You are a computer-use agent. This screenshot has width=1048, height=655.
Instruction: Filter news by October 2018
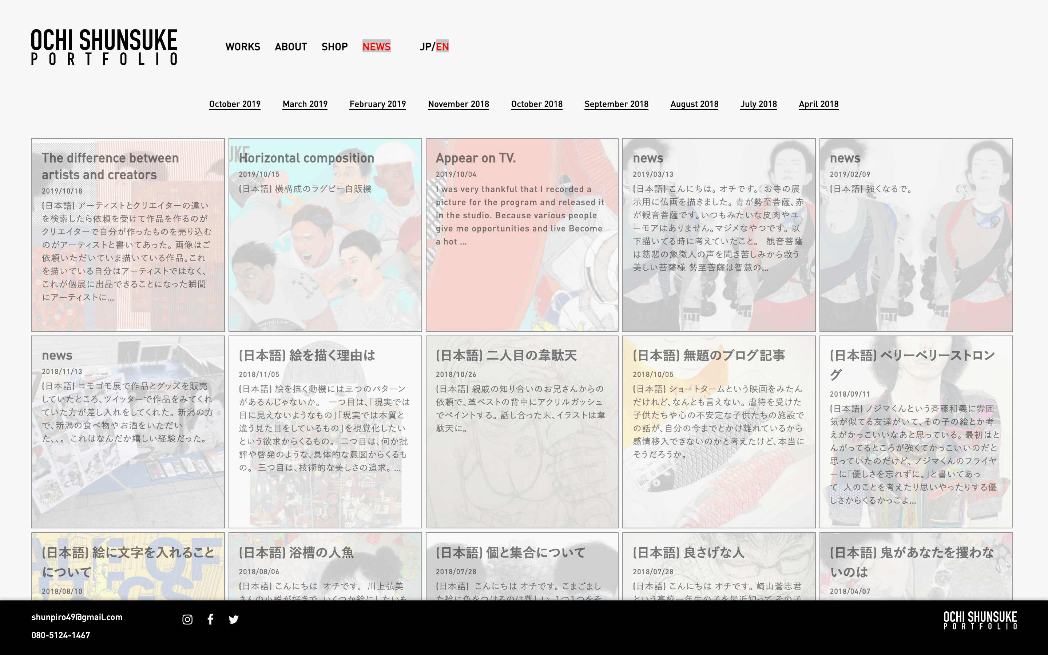click(537, 104)
